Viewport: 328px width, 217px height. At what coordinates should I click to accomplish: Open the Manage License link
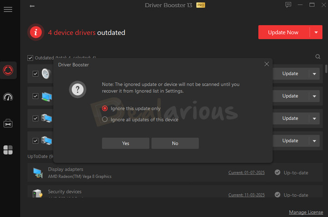pos(306,212)
